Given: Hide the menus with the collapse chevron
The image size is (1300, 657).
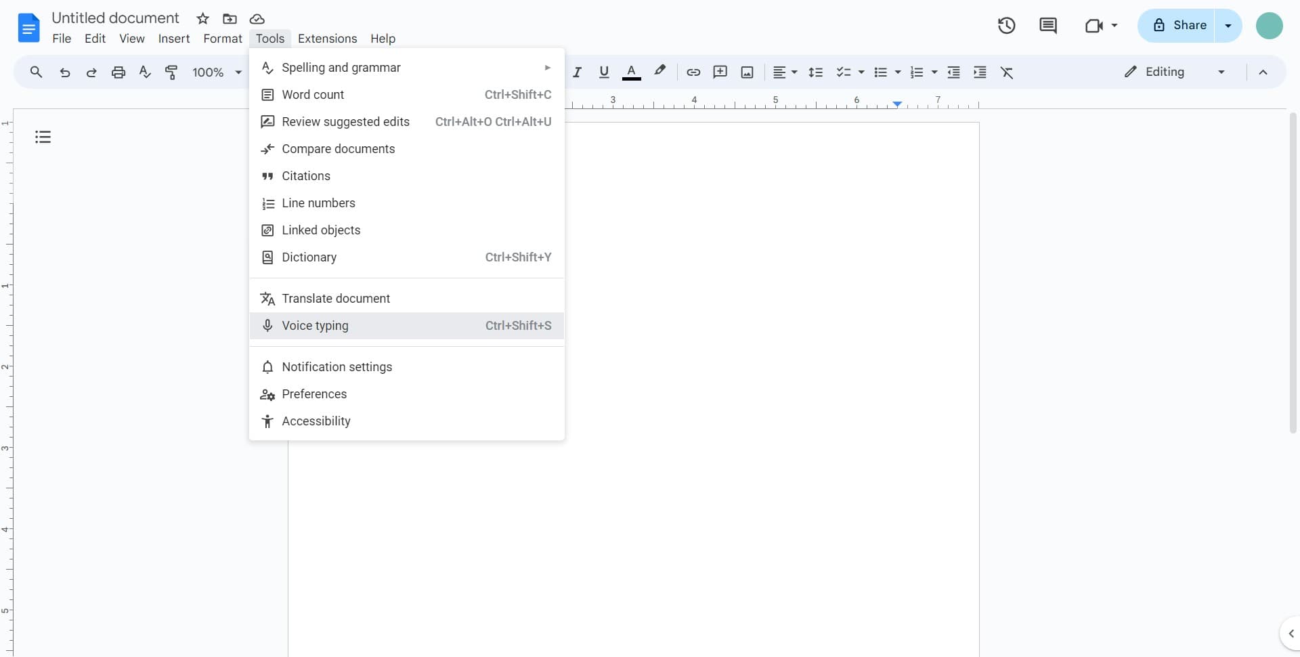Looking at the screenshot, I should click(1265, 72).
